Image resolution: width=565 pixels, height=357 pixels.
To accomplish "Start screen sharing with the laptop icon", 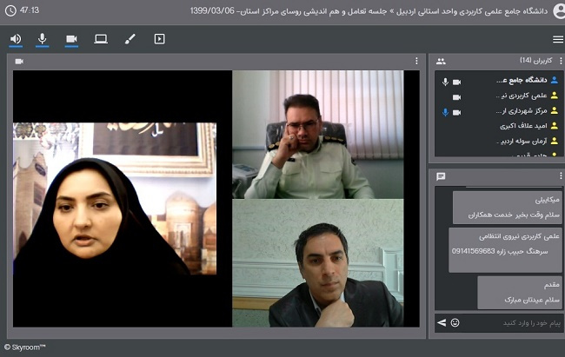I will click(x=101, y=39).
